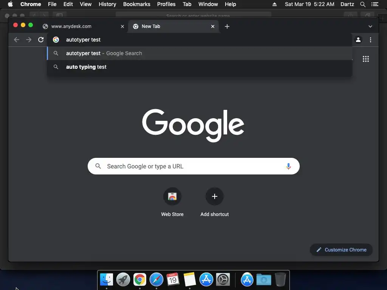Open Calendar icon showing 19 in Dock
This screenshot has height=290, width=387.
pyautogui.click(x=173, y=280)
